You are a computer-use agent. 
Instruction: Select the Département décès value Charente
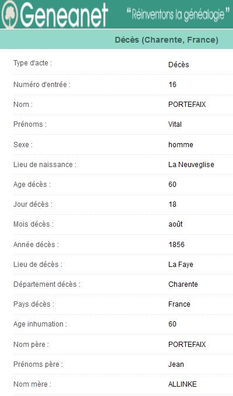click(183, 284)
